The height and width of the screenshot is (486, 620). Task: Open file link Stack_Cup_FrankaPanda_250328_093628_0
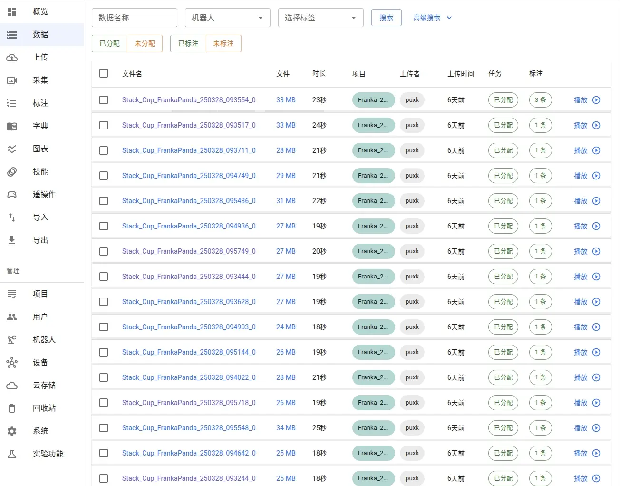pos(189,302)
